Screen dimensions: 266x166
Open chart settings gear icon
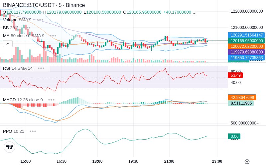click(x=247, y=162)
